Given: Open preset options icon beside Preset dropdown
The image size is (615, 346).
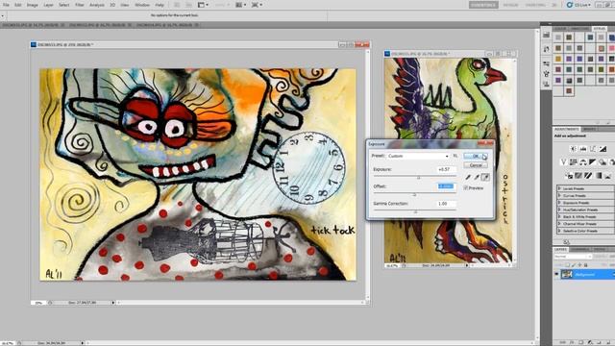Looking at the screenshot, I should pyautogui.click(x=455, y=156).
